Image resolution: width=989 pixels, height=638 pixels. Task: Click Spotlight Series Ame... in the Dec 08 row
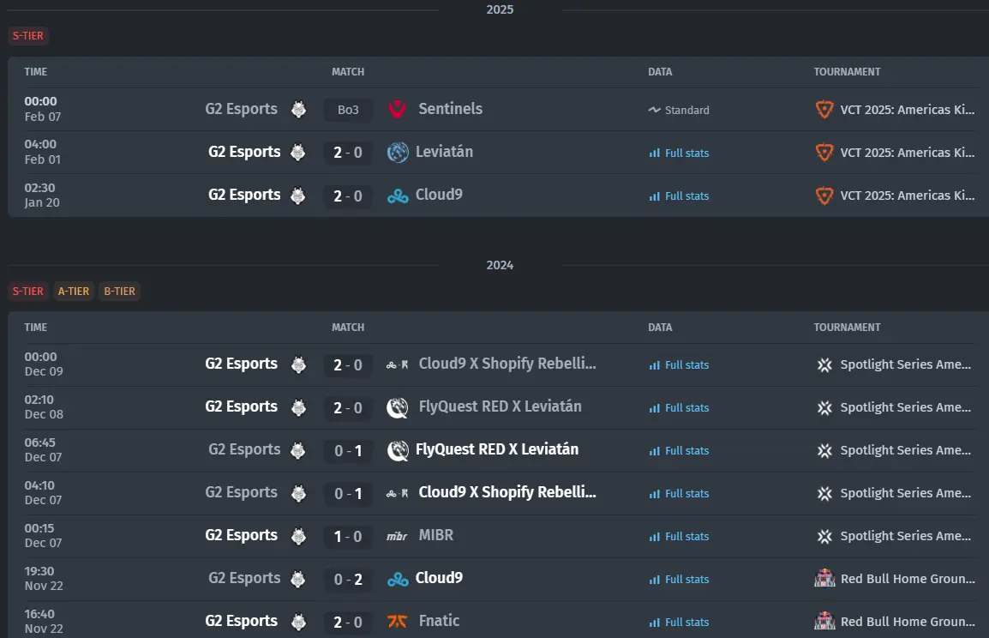coord(905,407)
